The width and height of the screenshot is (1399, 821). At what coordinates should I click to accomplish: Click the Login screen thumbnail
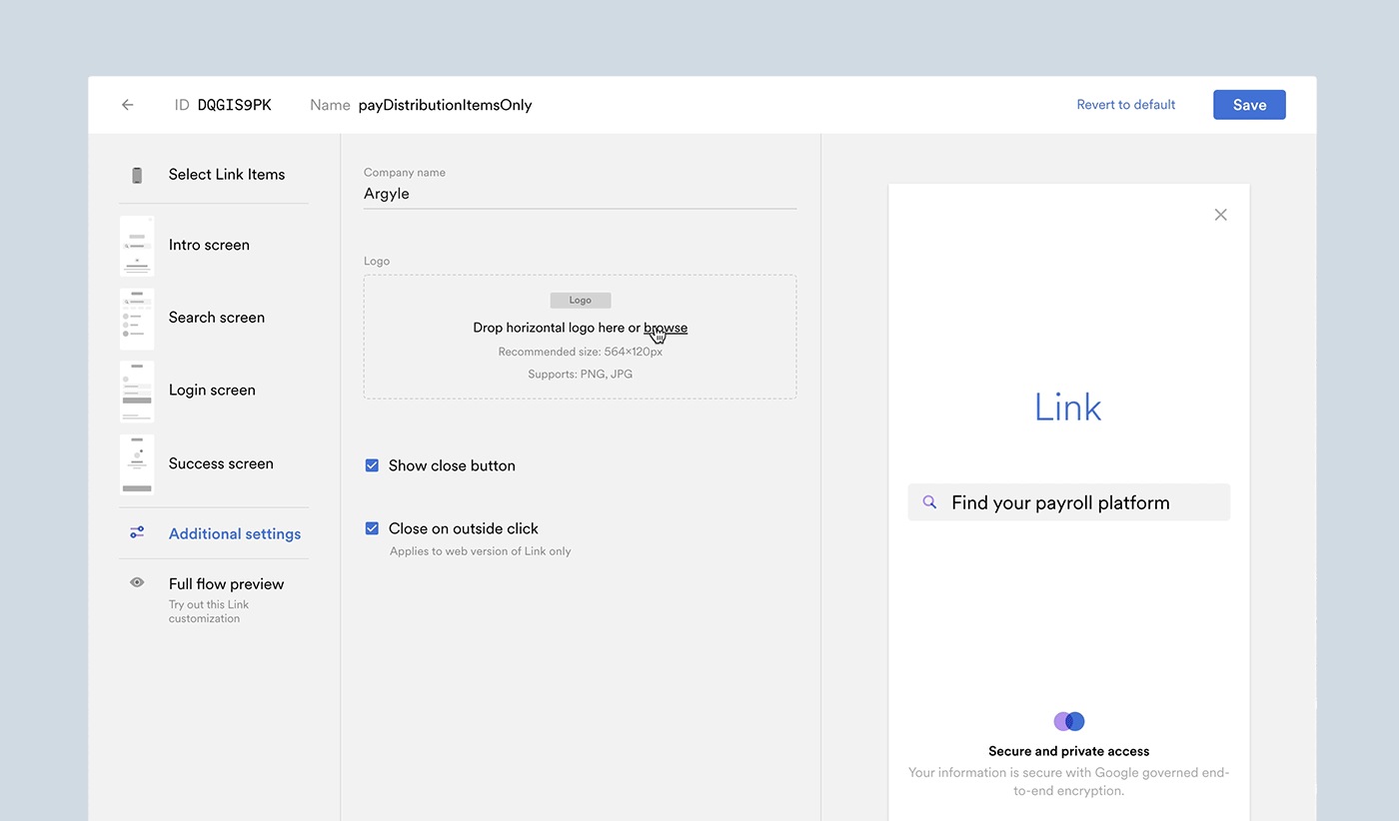pos(137,392)
